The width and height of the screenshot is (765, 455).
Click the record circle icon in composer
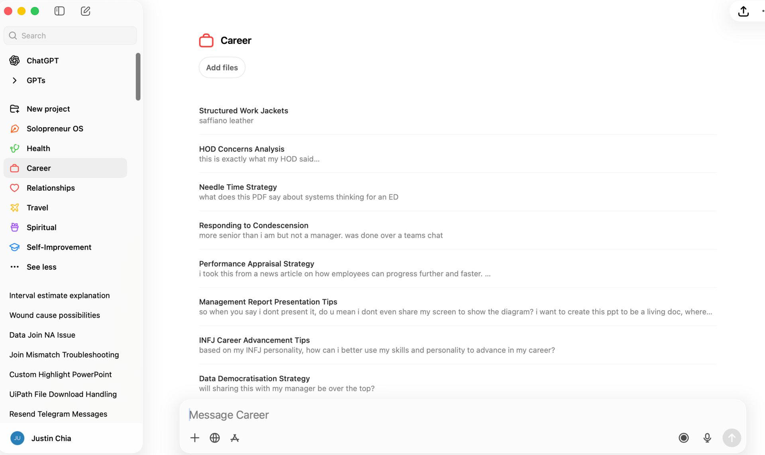(x=684, y=438)
